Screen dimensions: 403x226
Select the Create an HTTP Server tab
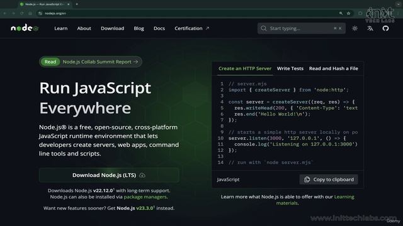[245, 68]
